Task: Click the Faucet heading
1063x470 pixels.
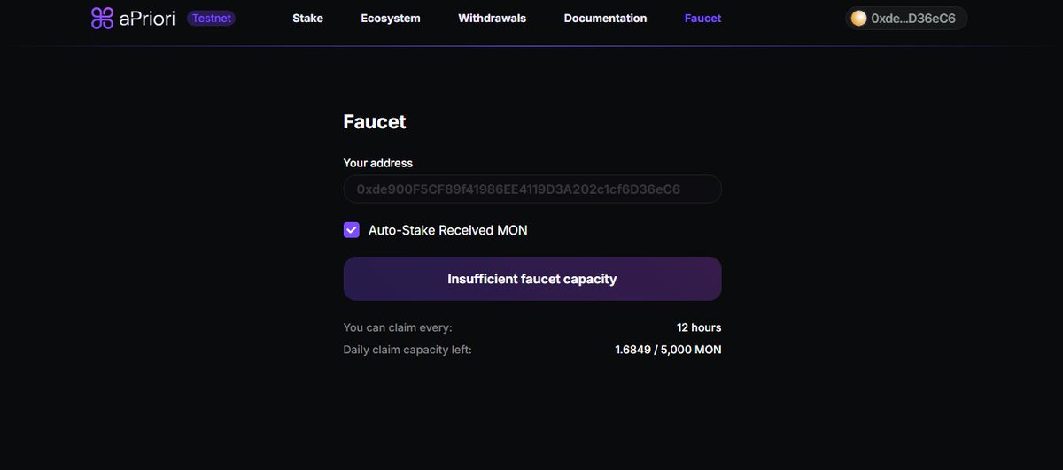Action: 375,122
